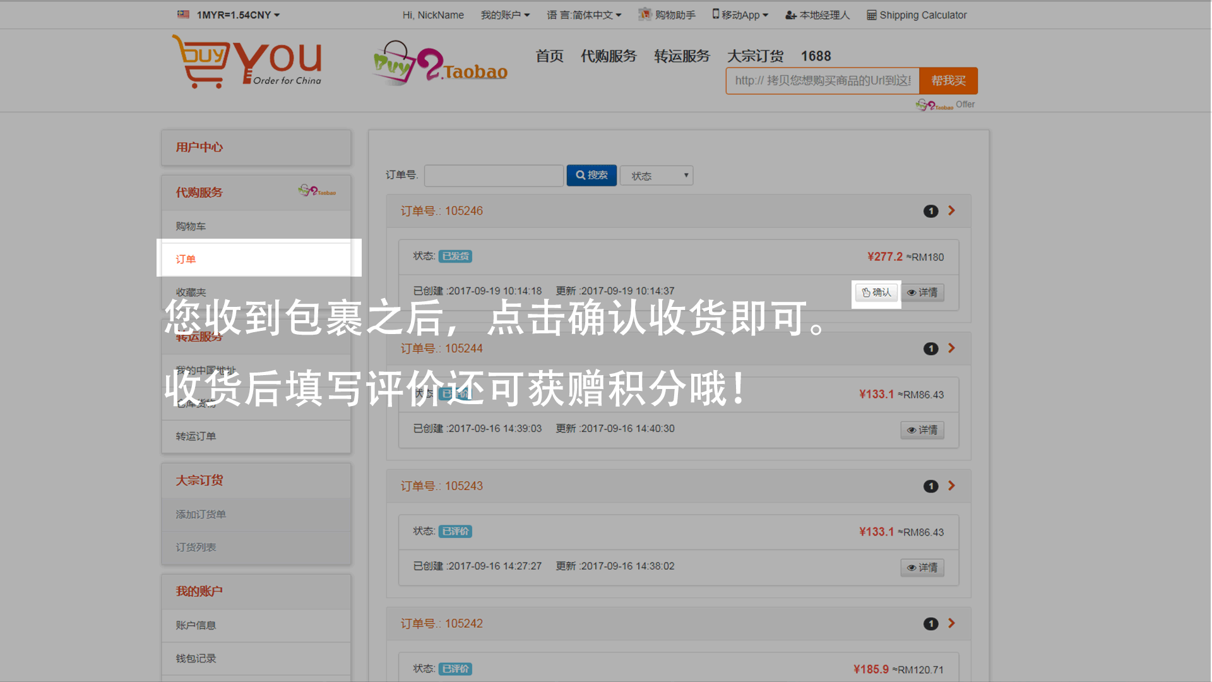This screenshot has height=682, width=1212.
Task: Click 已评价 status badge of order 105243
Action: tap(455, 532)
